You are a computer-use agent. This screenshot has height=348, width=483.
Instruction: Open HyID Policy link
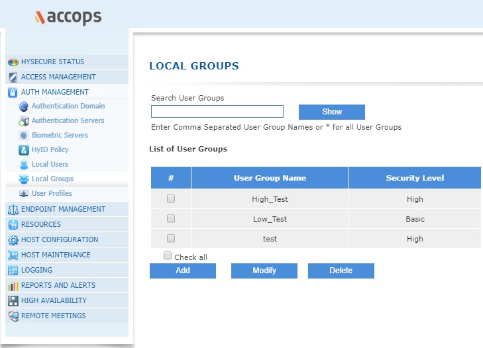click(x=50, y=150)
